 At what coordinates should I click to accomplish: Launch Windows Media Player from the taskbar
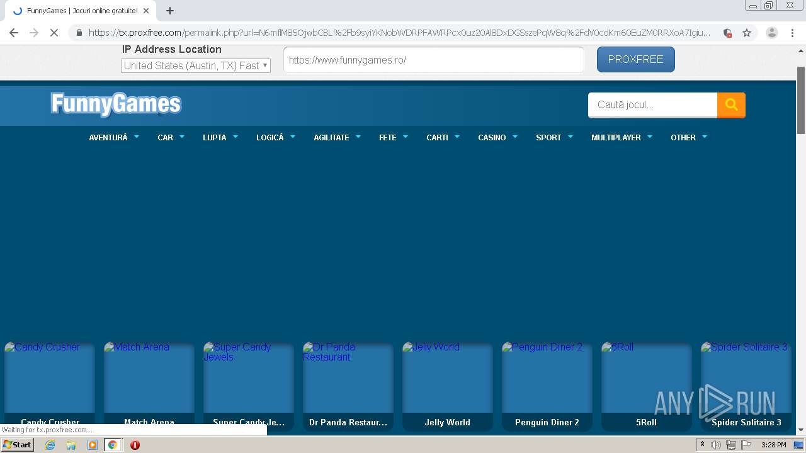pyautogui.click(x=93, y=445)
